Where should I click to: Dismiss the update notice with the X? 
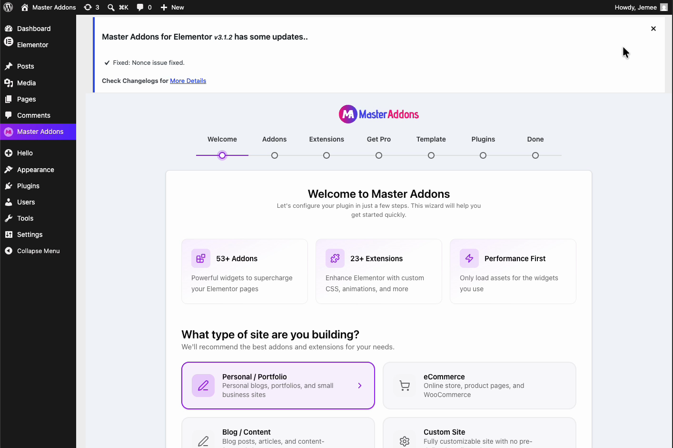click(653, 29)
